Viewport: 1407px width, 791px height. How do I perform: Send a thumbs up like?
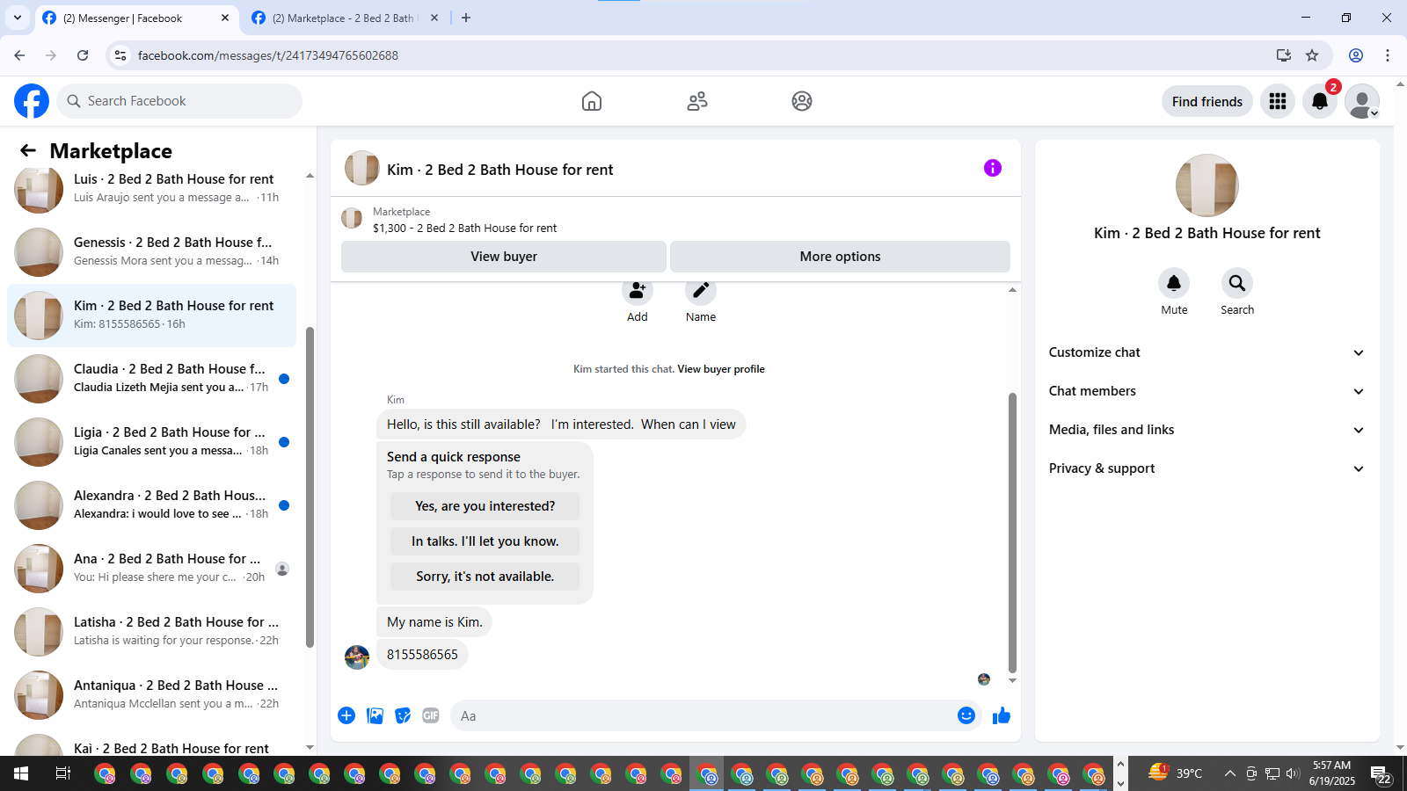point(1002,715)
